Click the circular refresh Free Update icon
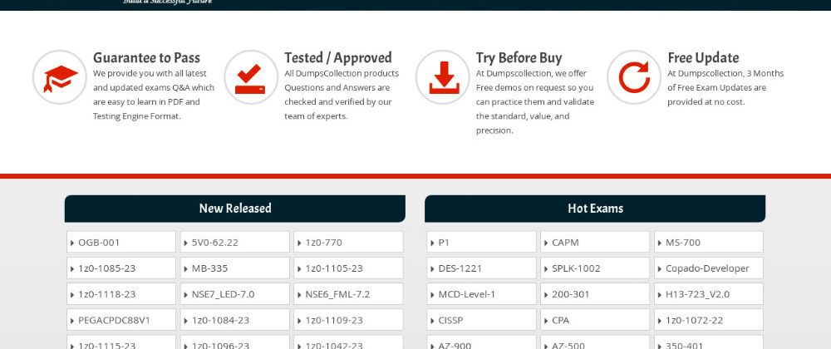 (634, 77)
